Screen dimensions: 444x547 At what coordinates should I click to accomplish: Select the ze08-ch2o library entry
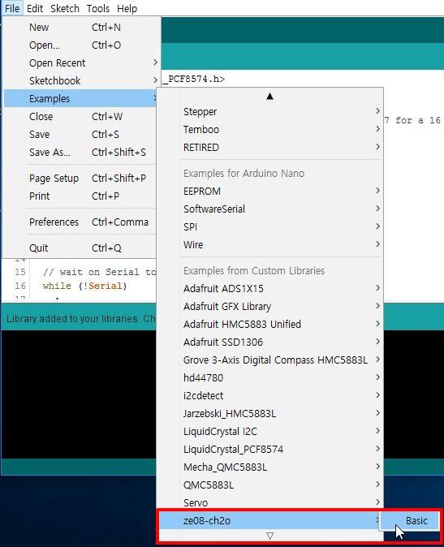pyautogui.click(x=270, y=520)
